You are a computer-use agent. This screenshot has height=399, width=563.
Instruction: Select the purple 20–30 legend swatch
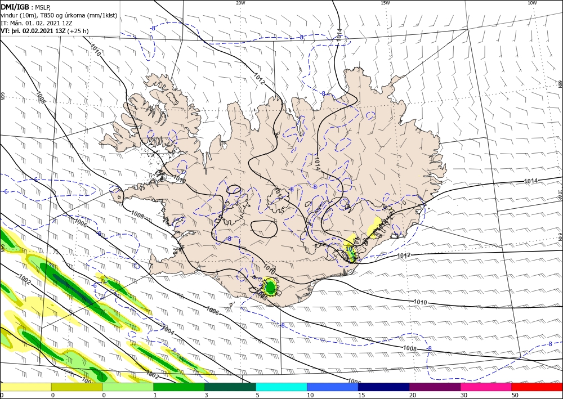pos(435,387)
